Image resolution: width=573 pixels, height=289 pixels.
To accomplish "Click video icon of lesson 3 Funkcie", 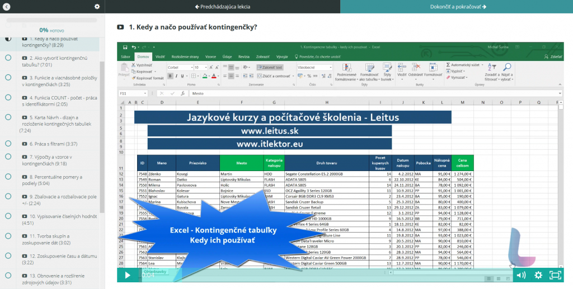I will 25,78.
